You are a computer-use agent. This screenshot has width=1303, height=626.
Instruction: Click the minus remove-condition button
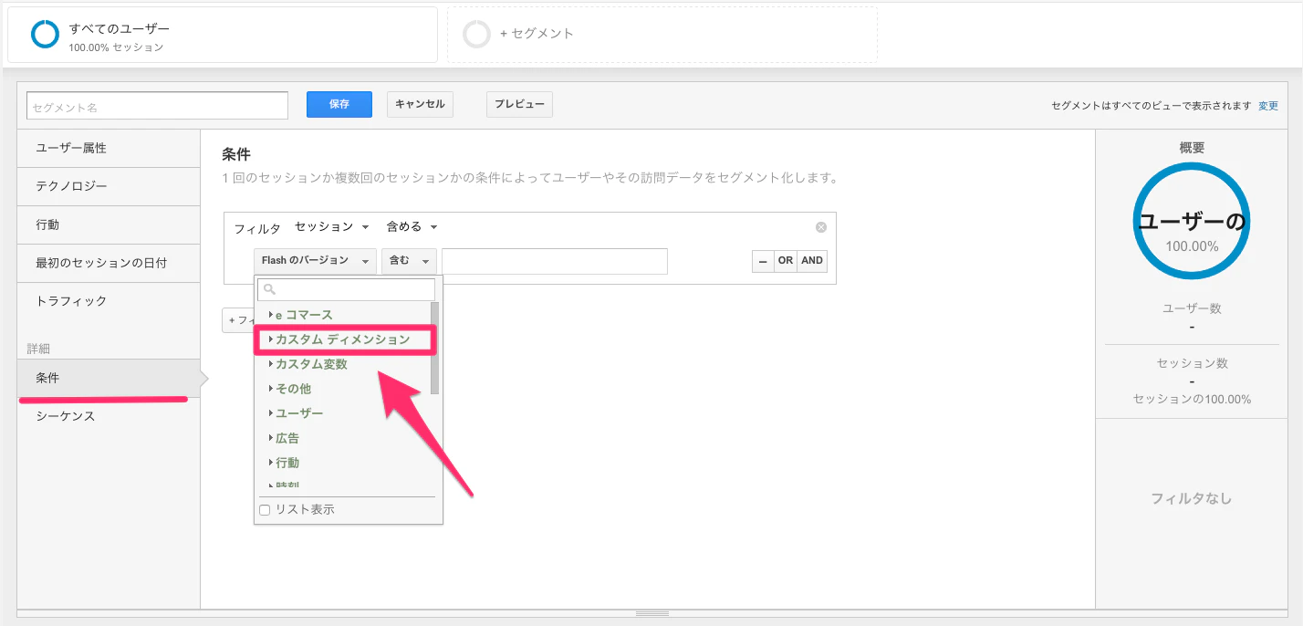[763, 261]
